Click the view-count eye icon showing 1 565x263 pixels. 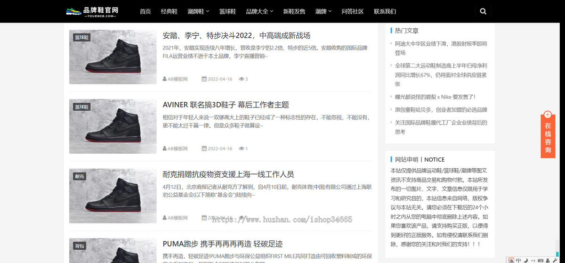click(x=241, y=148)
